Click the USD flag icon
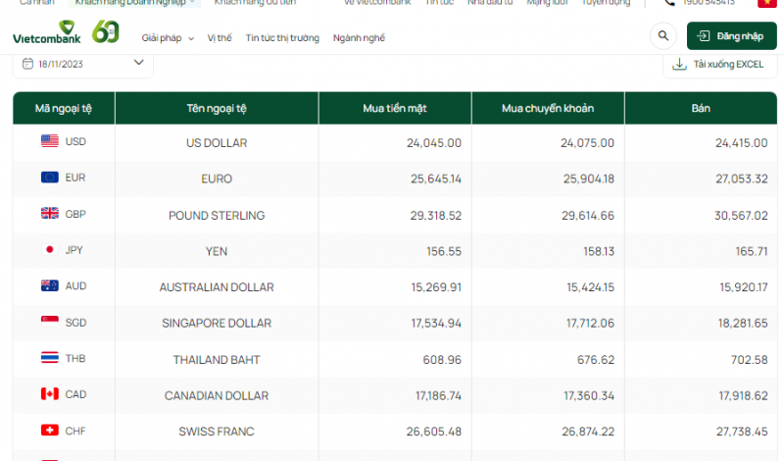 tap(50, 141)
